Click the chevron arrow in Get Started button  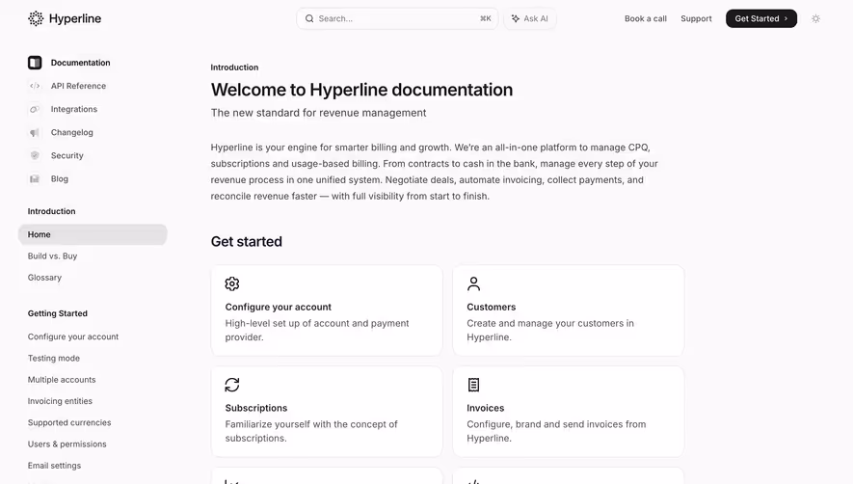(786, 18)
